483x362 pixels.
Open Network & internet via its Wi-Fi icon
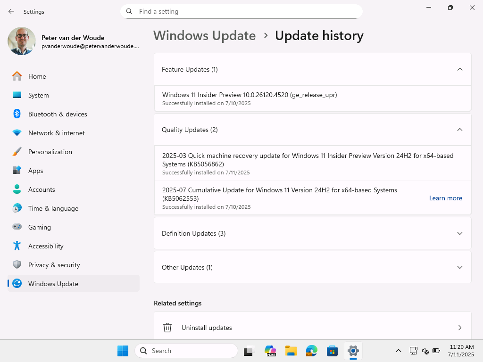[x=17, y=133]
